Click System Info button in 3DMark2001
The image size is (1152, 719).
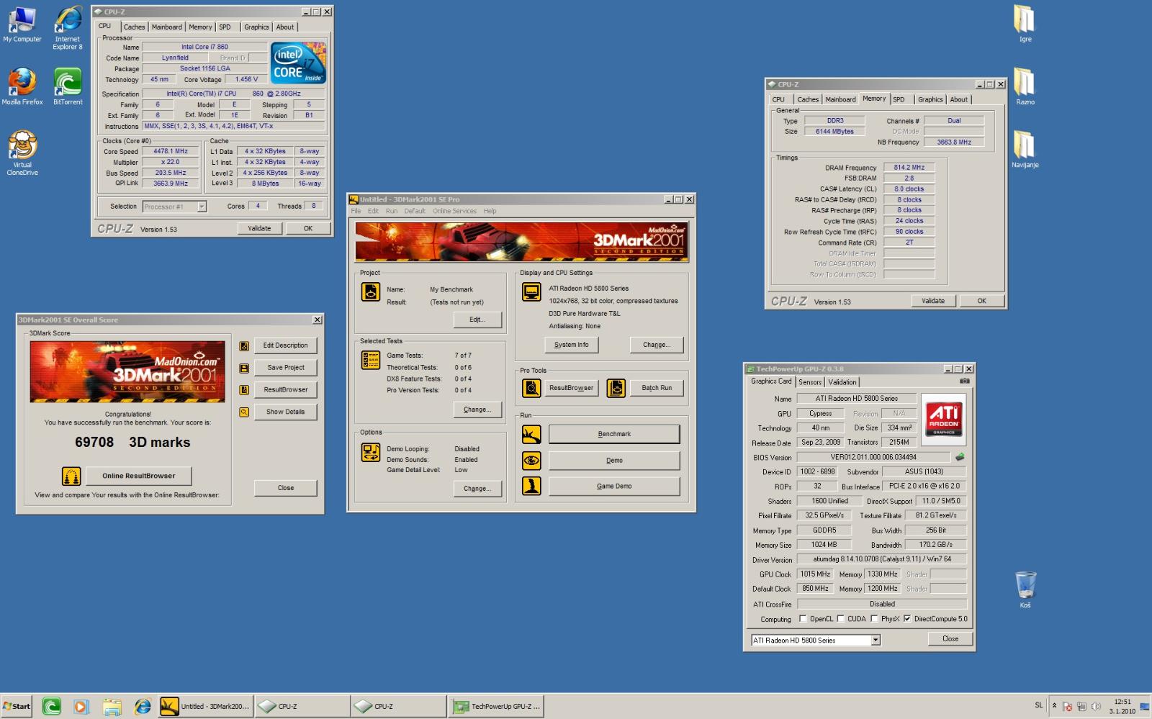[571, 345]
